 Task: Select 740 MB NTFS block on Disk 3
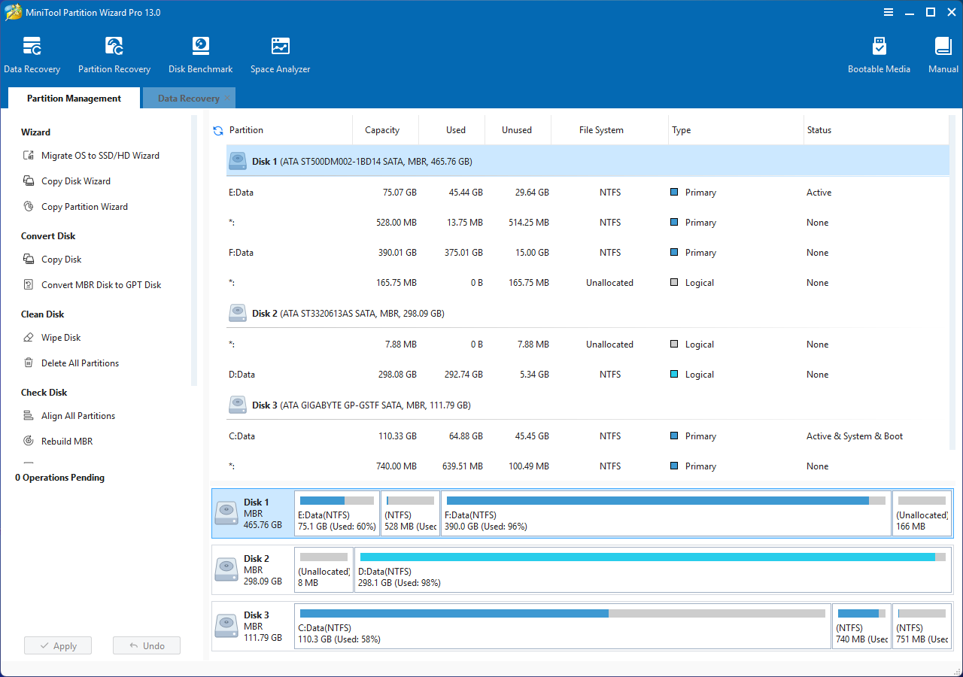point(862,626)
